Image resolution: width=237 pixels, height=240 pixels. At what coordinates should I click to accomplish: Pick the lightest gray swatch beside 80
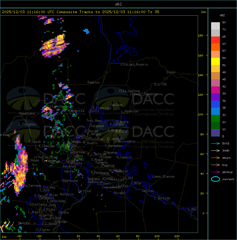[215, 26]
